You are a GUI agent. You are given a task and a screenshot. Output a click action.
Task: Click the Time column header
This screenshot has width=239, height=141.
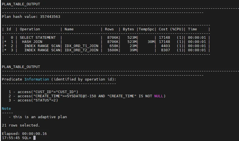192,29
